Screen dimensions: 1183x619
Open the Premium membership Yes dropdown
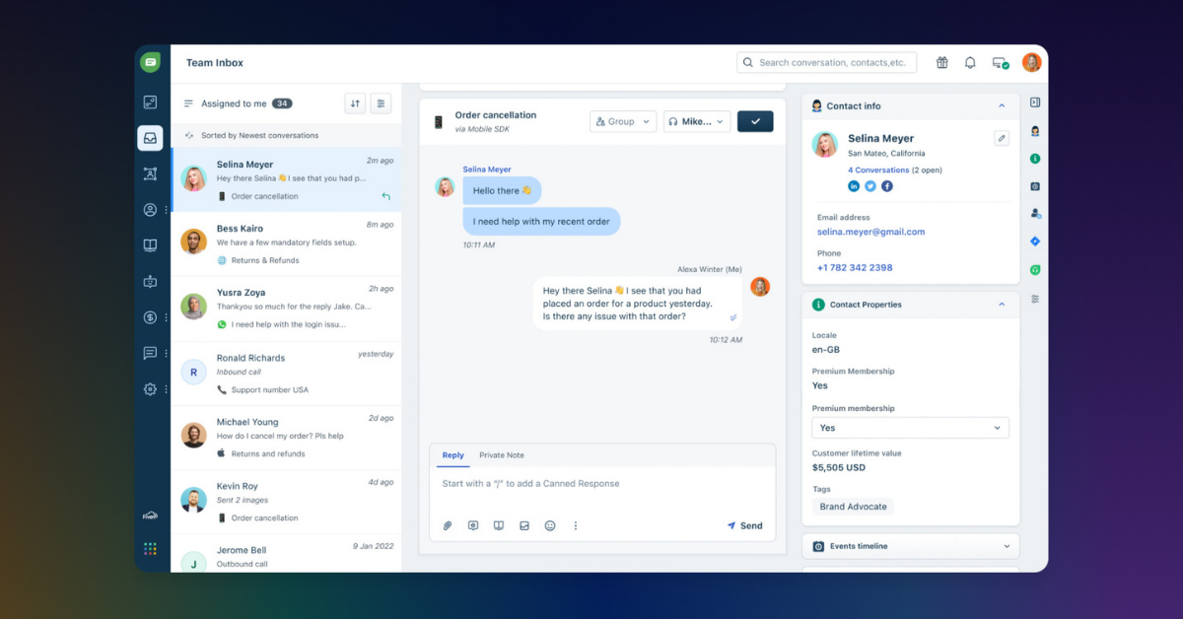tap(910, 428)
